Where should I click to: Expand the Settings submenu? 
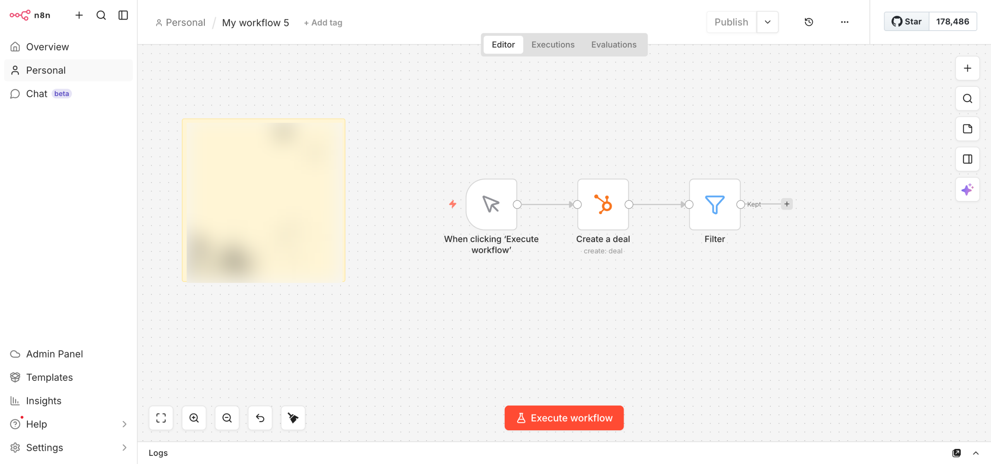pyautogui.click(x=124, y=447)
